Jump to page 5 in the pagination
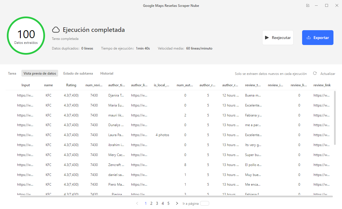Screen dimensions: 342x209 [168, 203]
